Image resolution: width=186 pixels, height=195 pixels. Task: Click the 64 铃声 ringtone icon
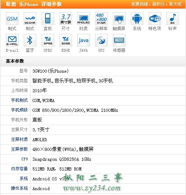pyautogui.click(x=173, y=19)
